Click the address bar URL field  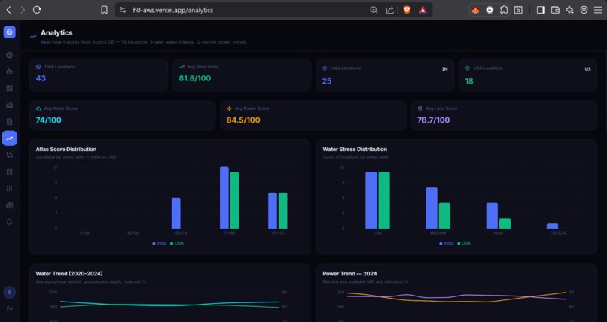point(248,10)
